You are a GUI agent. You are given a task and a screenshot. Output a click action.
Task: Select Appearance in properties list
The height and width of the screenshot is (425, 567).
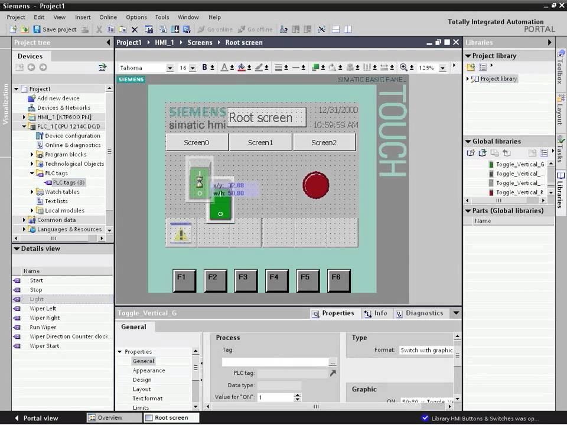149,371
